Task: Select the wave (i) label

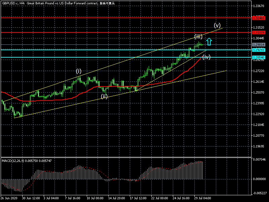Action: click(x=78, y=71)
